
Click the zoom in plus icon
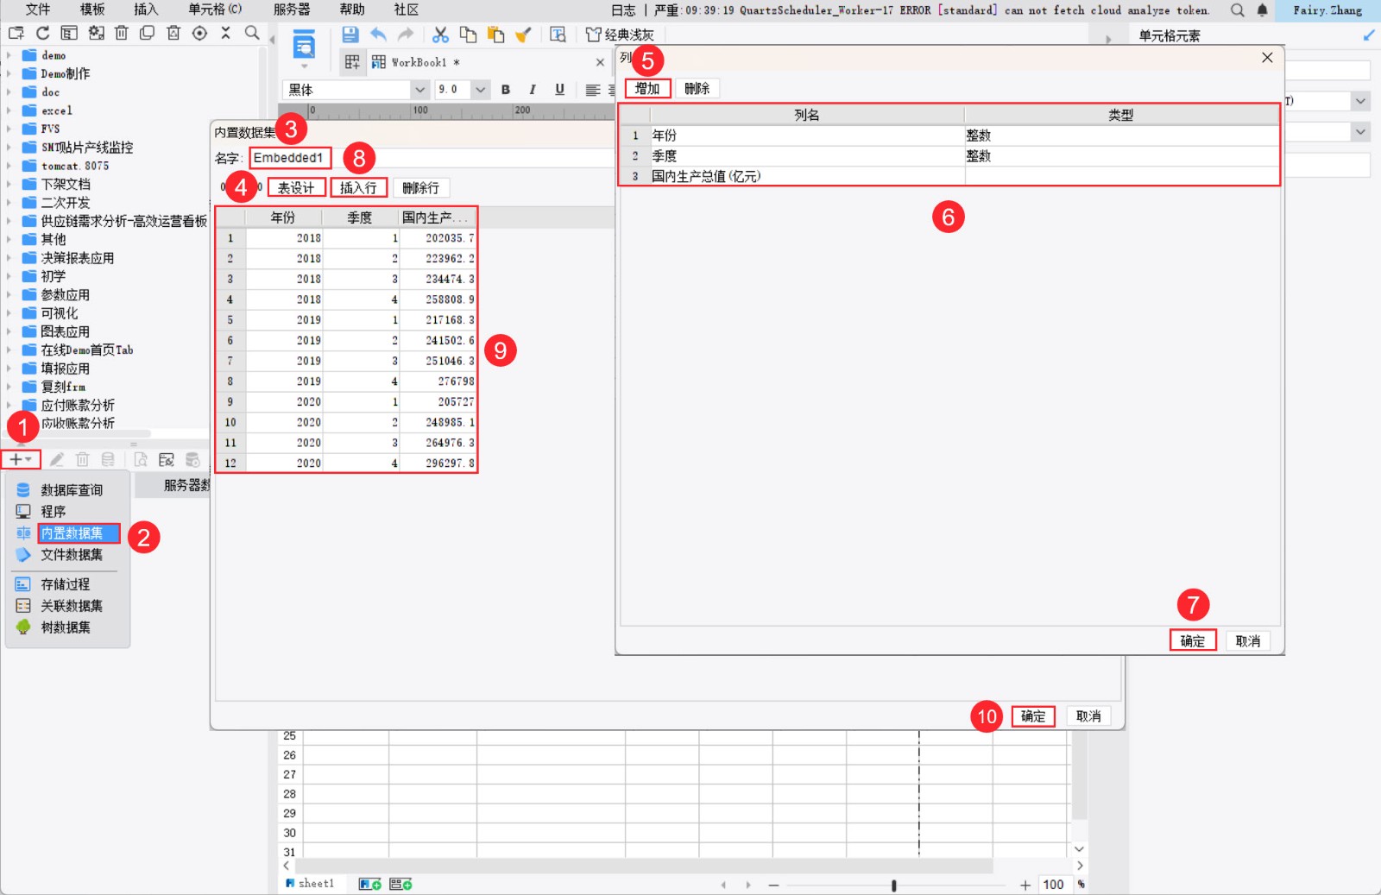(1025, 886)
